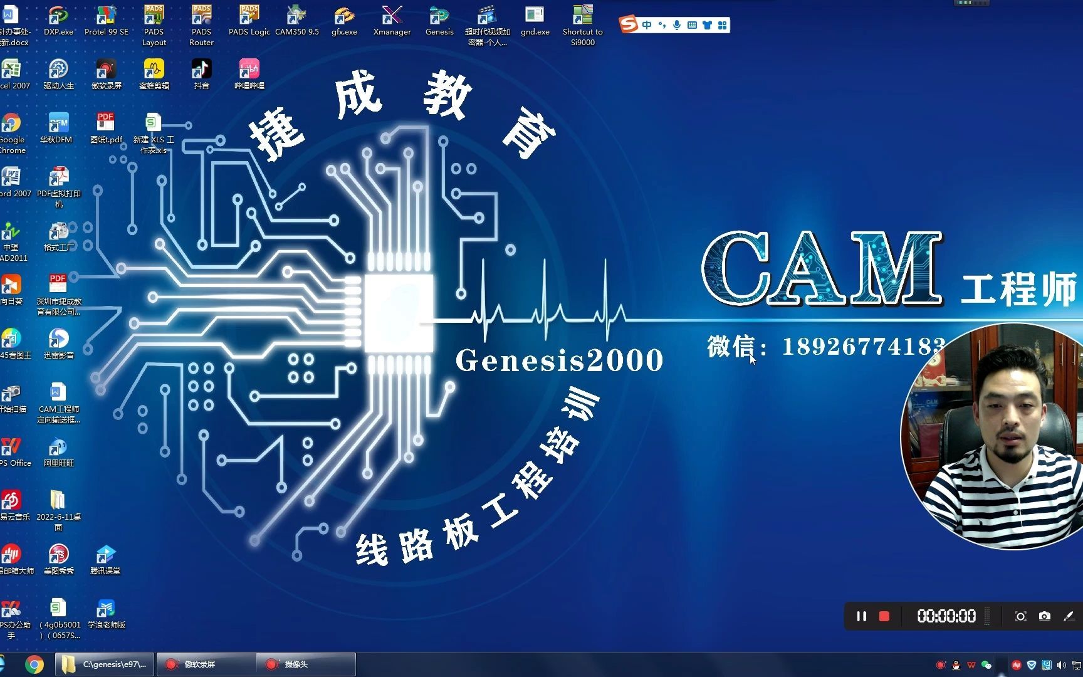This screenshot has width=1083, height=677.
Task: Take a screenshot with the recorder camera icon
Action: [1044, 616]
